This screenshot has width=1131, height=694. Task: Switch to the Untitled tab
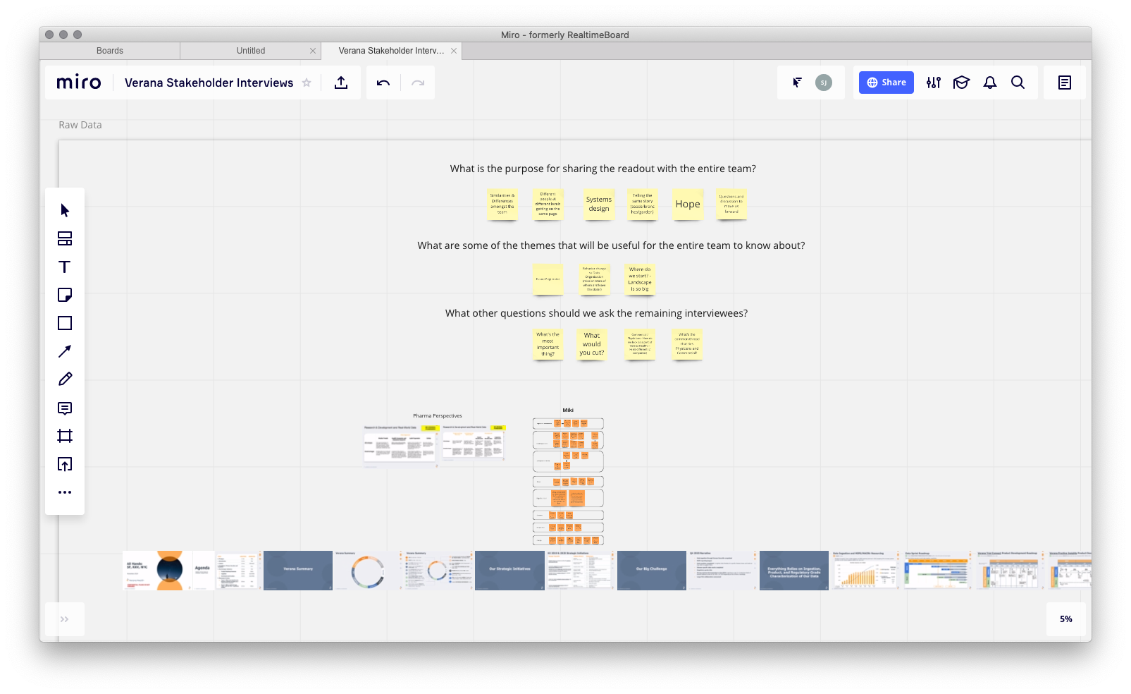pos(250,51)
